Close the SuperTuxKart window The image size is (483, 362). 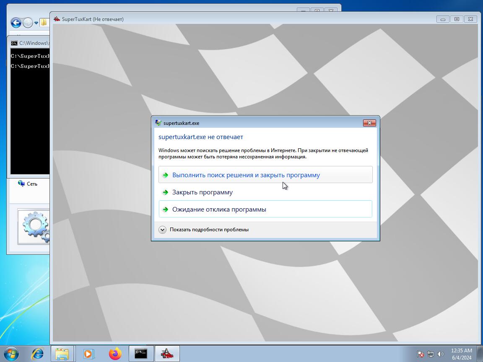471,19
